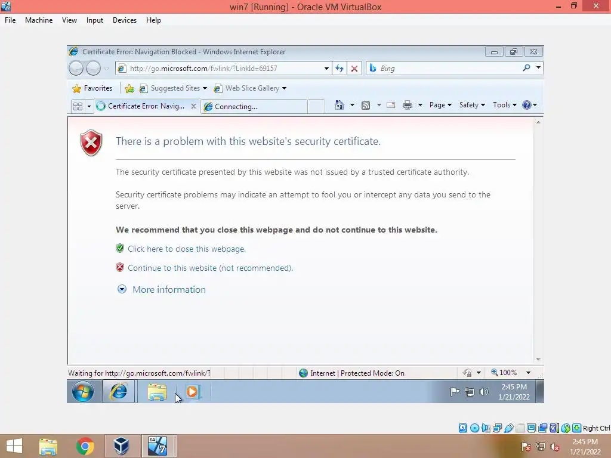The width and height of the screenshot is (611, 458).
Task: Click the RSS feeds icon
Action: point(366,105)
